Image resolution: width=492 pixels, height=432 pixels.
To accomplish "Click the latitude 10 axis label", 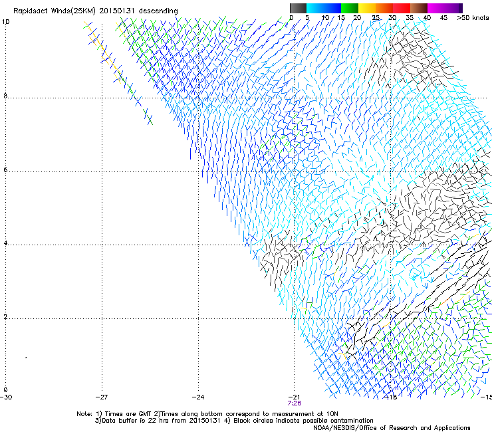I will point(6,22).
